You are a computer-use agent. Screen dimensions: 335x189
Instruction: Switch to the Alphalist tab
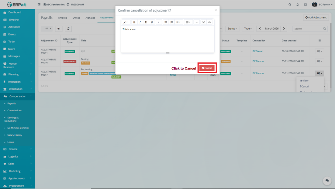(x=90, y=18)
